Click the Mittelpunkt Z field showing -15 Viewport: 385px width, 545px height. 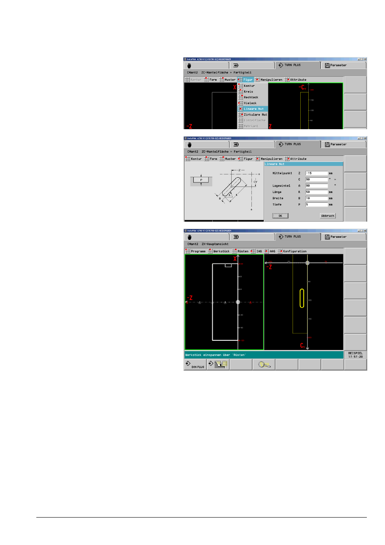pos(316,173)
